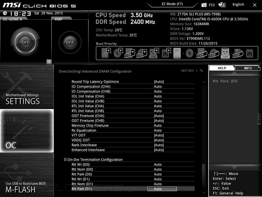
Task: Switch to EZ Mode (F7)
Action: [172, 4]
